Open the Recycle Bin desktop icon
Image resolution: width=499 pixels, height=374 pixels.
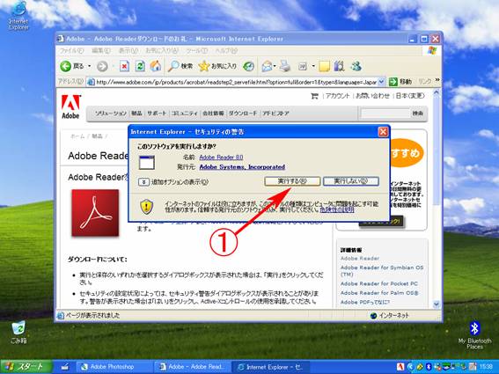pos(18,333)
